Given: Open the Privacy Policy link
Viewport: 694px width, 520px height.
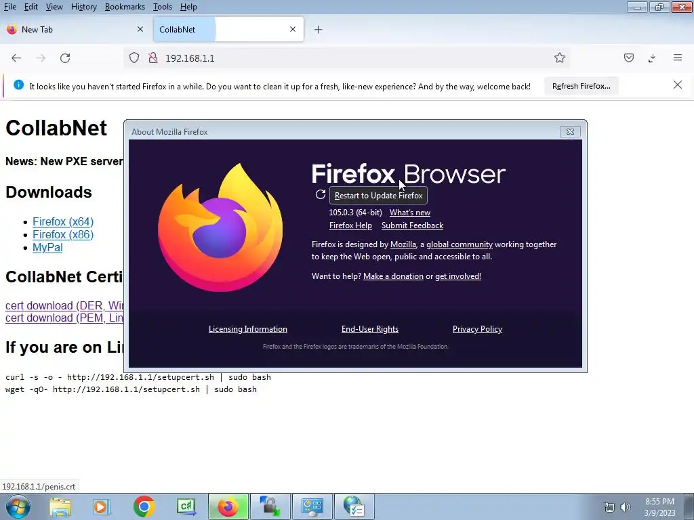Looking at the screenshot, I should click(477, 329).
